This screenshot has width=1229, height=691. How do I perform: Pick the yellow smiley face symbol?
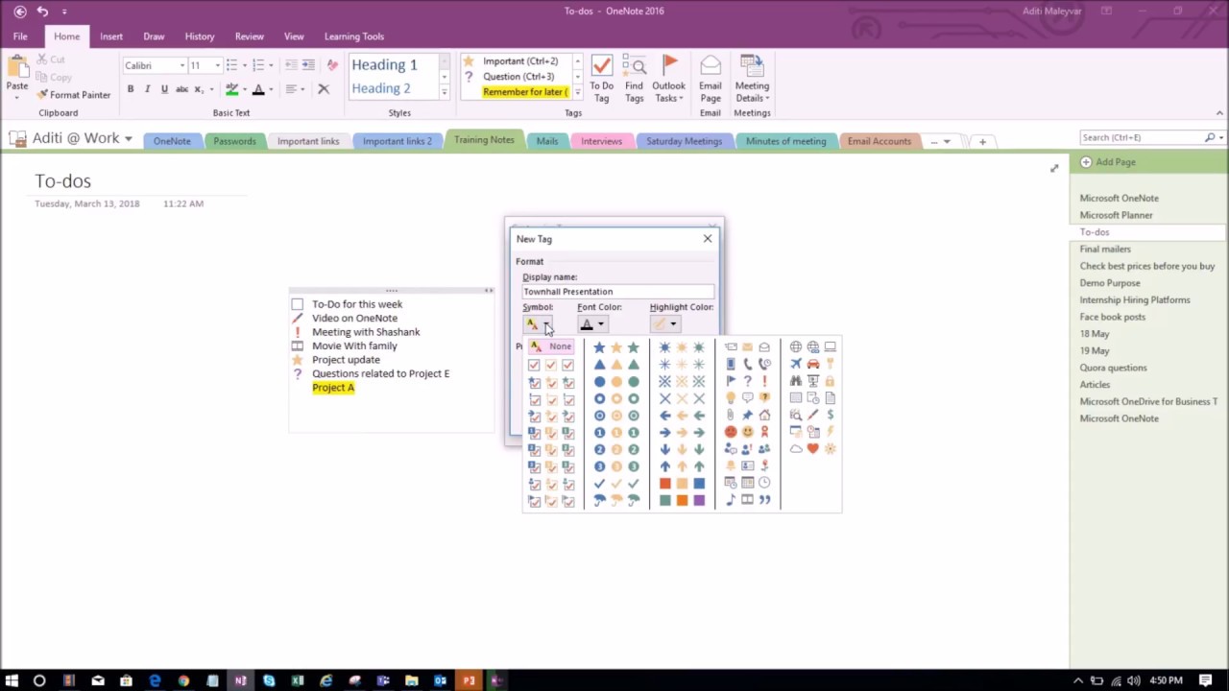pyautogui.click(x=747, y=432)
